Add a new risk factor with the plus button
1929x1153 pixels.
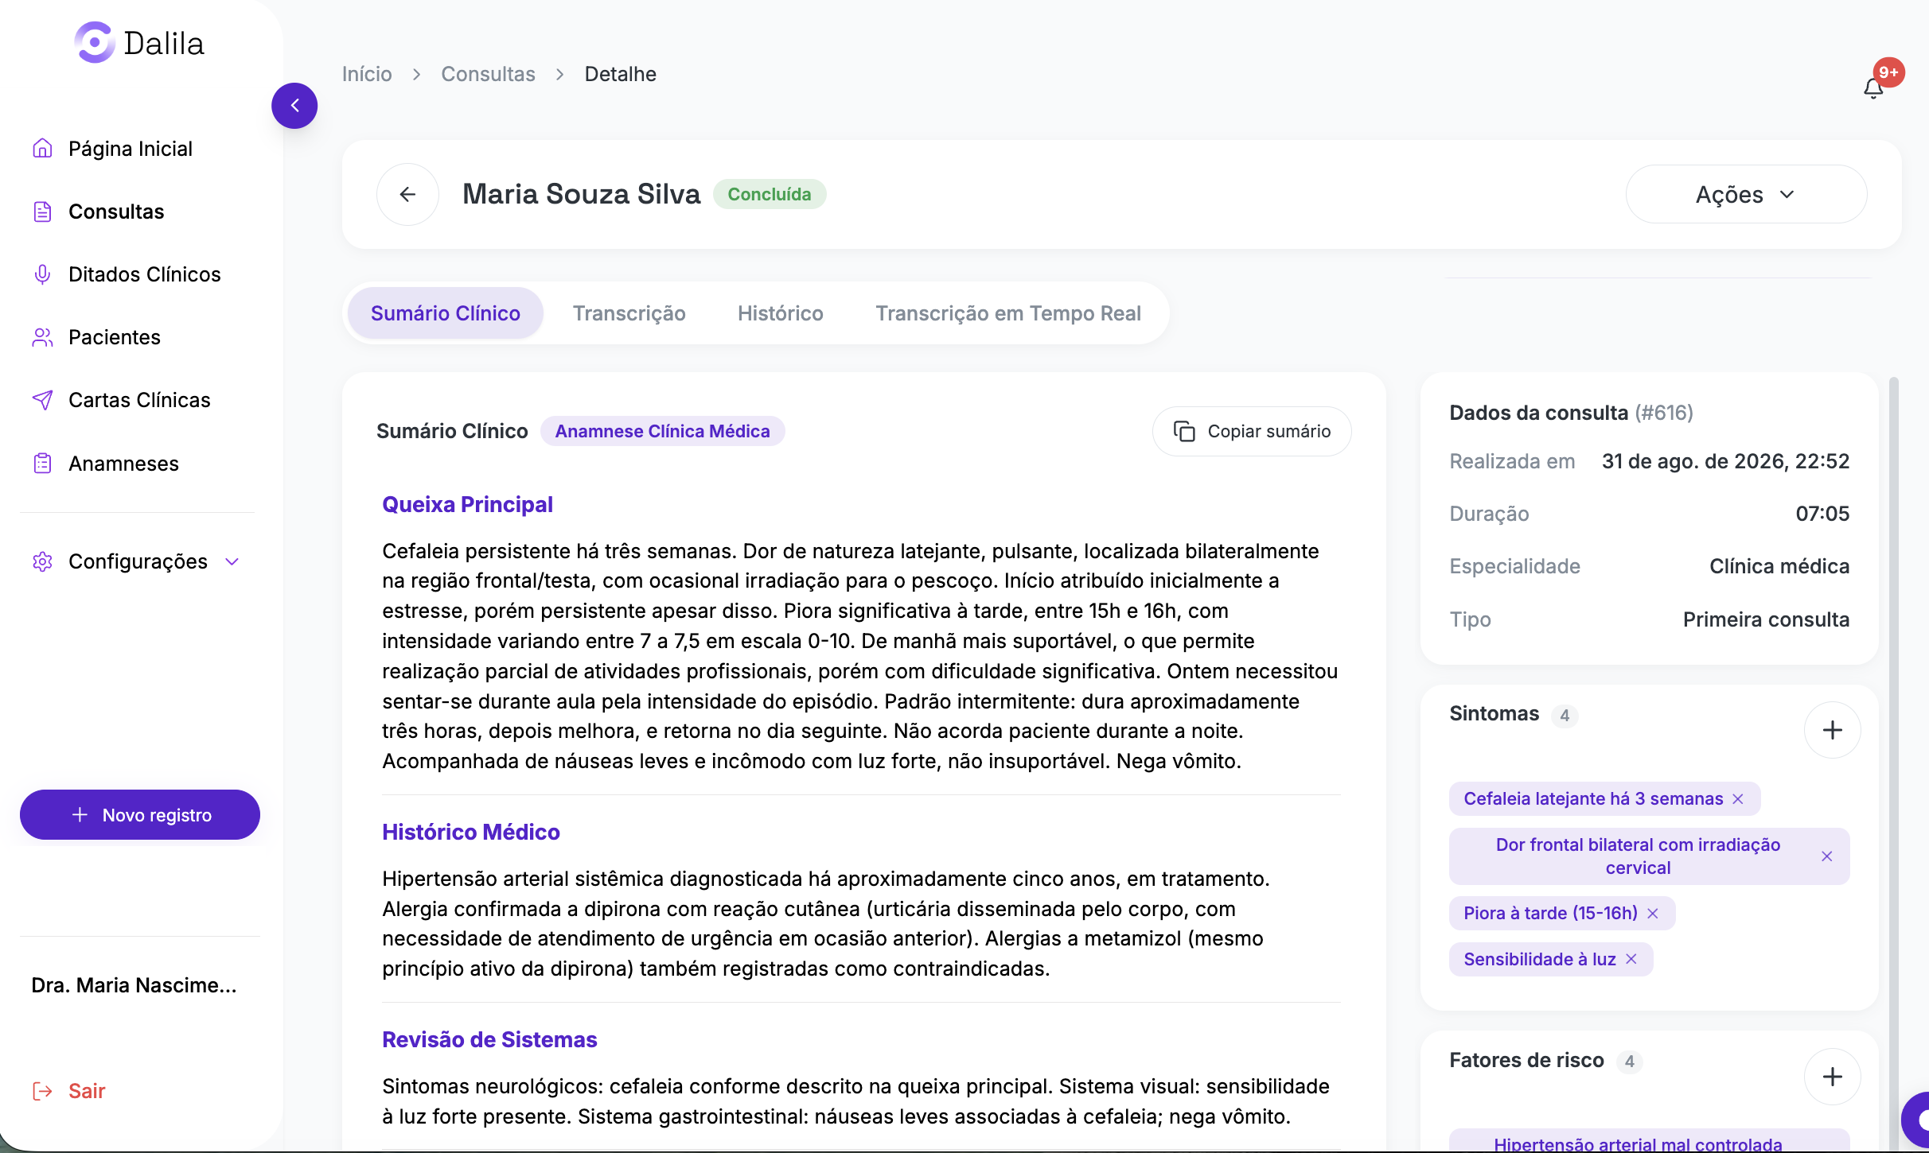(x=1832, y=1077)
